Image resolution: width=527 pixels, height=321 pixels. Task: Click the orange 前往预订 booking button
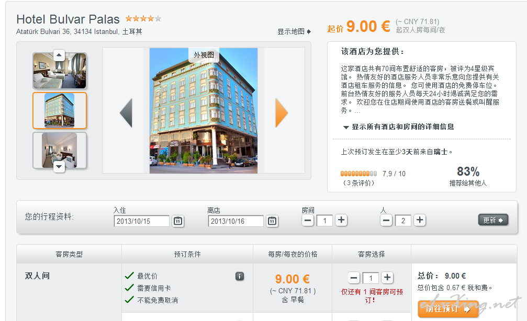coord(448,308)
